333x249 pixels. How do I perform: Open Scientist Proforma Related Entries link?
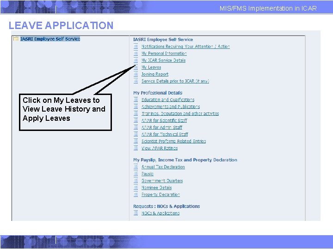coord(173,141)
